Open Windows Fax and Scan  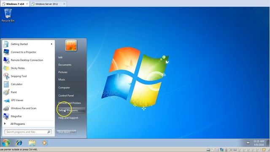pos(28,108)
